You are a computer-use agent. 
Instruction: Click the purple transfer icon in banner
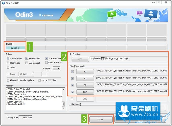pos(140,13)
